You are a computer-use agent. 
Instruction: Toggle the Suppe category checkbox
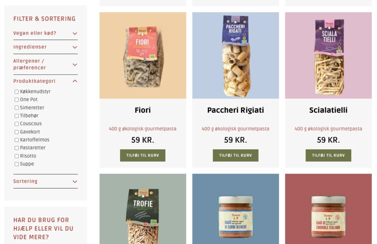pyautogui.click(x=17, y=164)
